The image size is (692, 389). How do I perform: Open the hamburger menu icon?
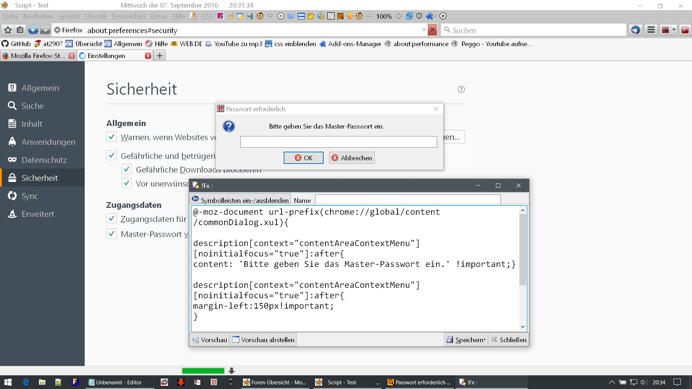[x=651, y=30]
